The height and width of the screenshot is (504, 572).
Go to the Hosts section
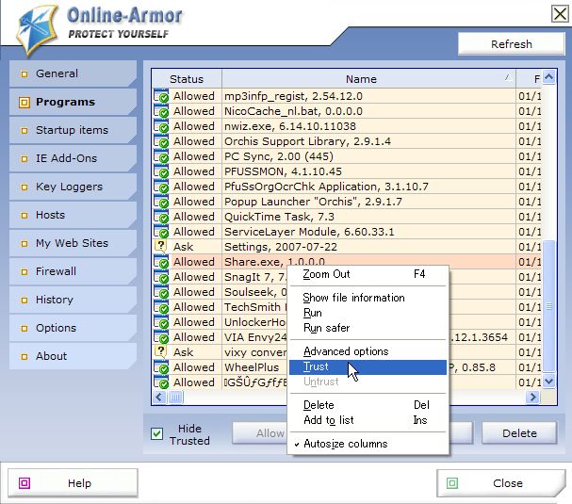[73, 215]
